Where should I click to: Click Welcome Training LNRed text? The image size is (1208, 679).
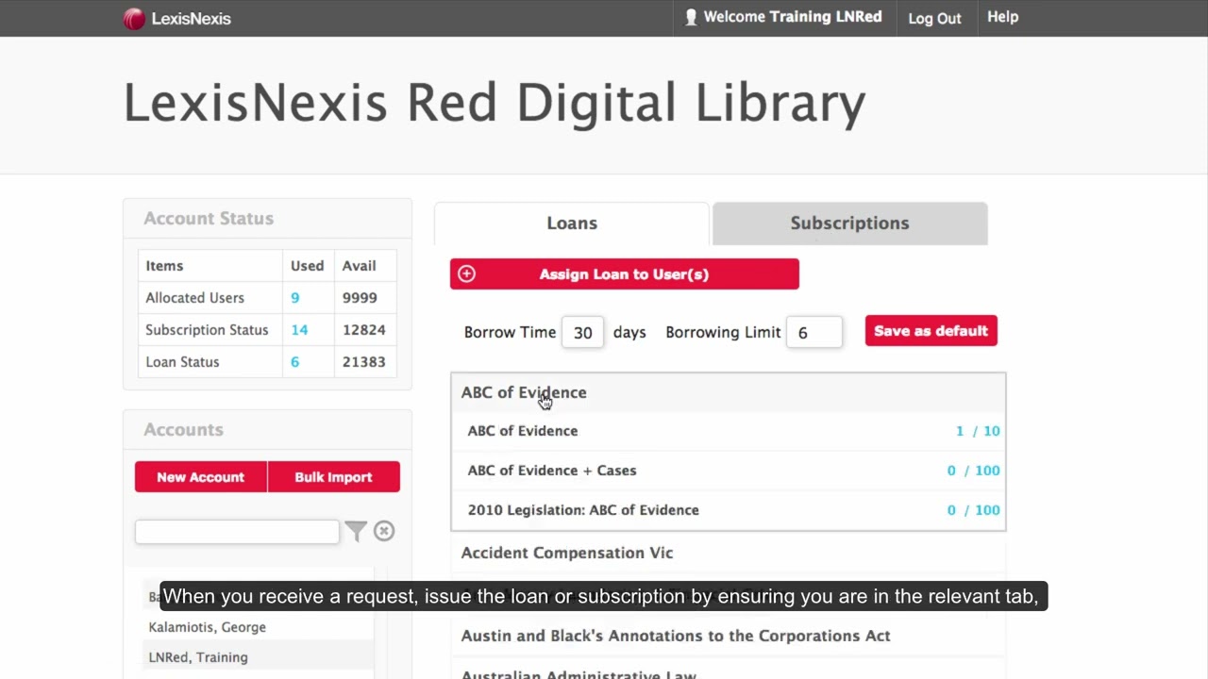point(793,17)
